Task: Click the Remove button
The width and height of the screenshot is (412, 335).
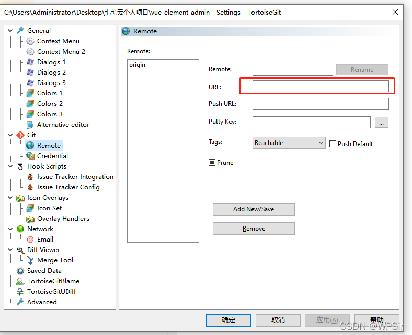Action: tap(254, 229)
